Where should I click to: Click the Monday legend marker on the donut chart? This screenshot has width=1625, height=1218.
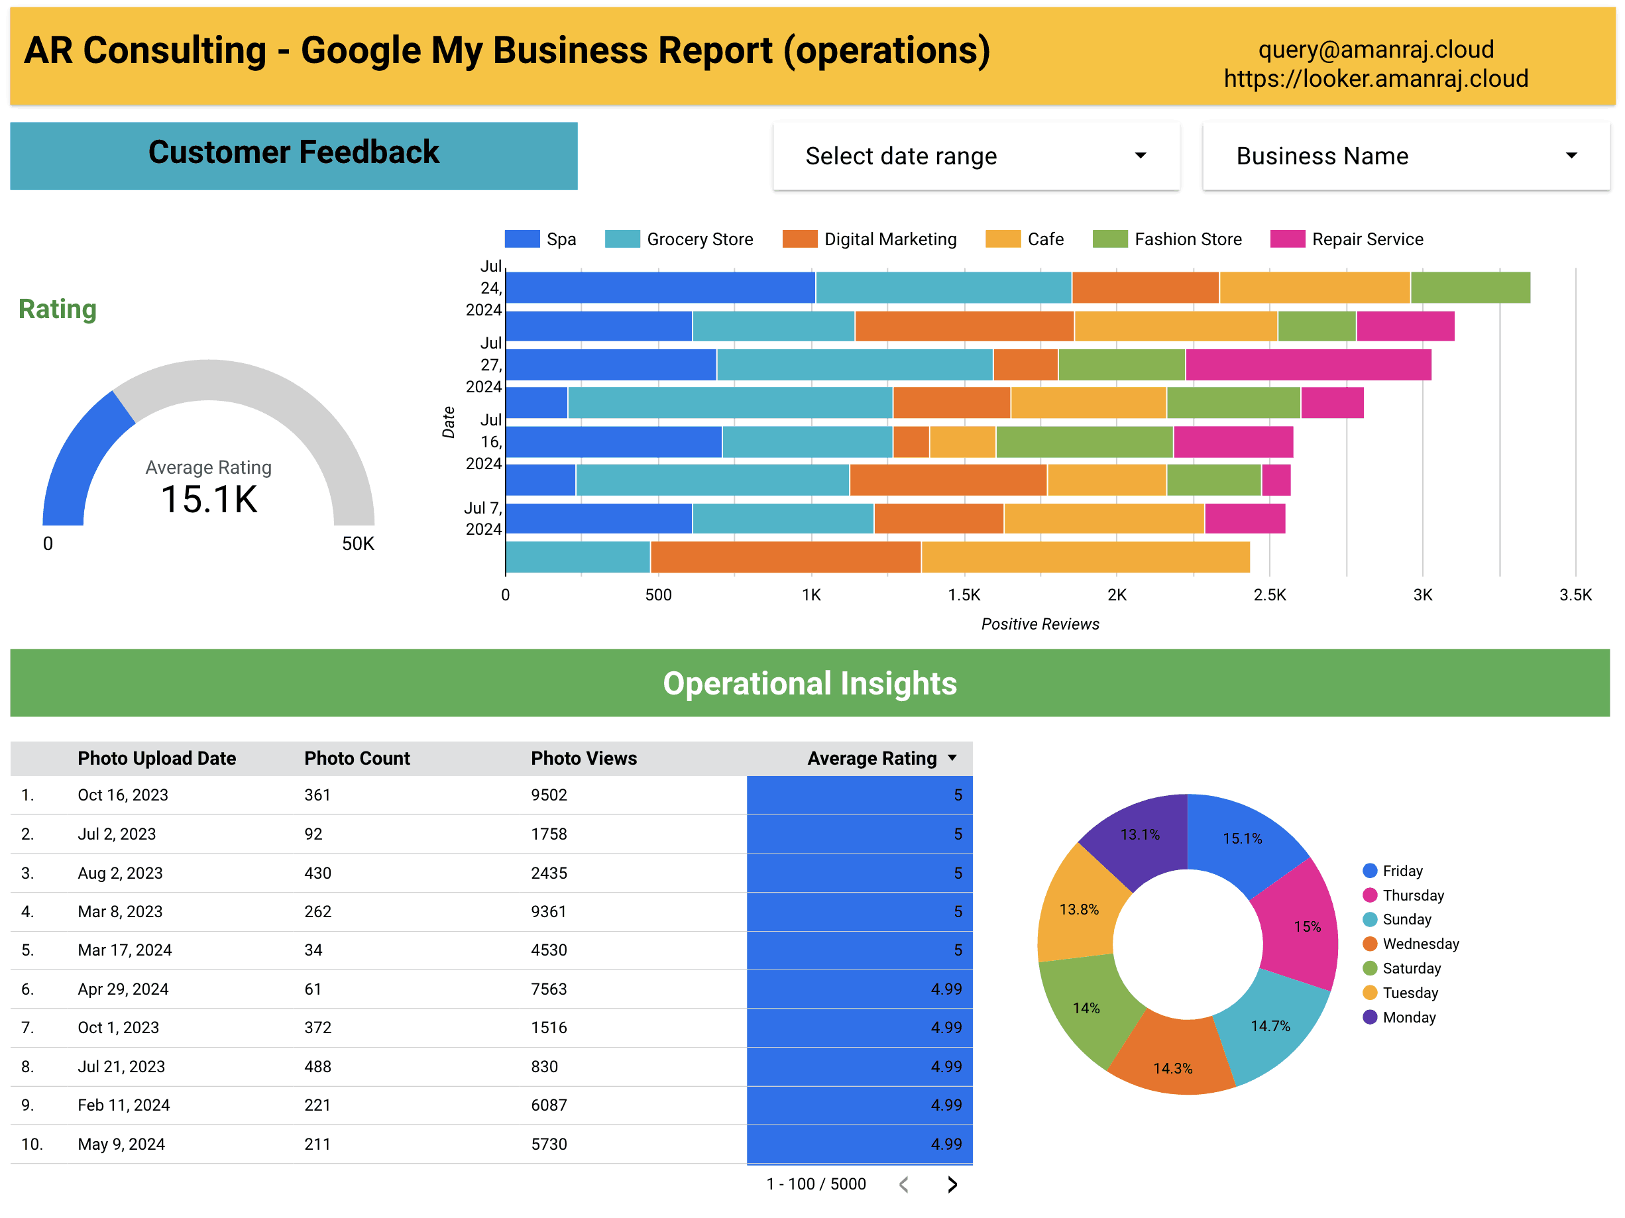click(x=1369, y=1017)
